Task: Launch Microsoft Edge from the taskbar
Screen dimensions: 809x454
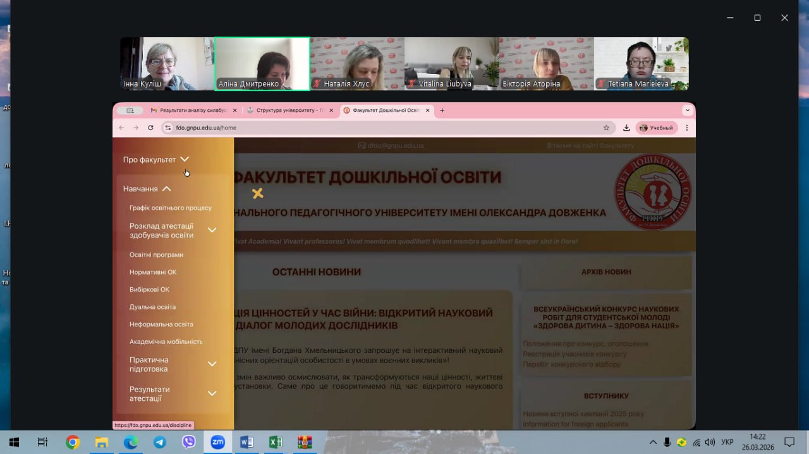Action: coord(131,443)
